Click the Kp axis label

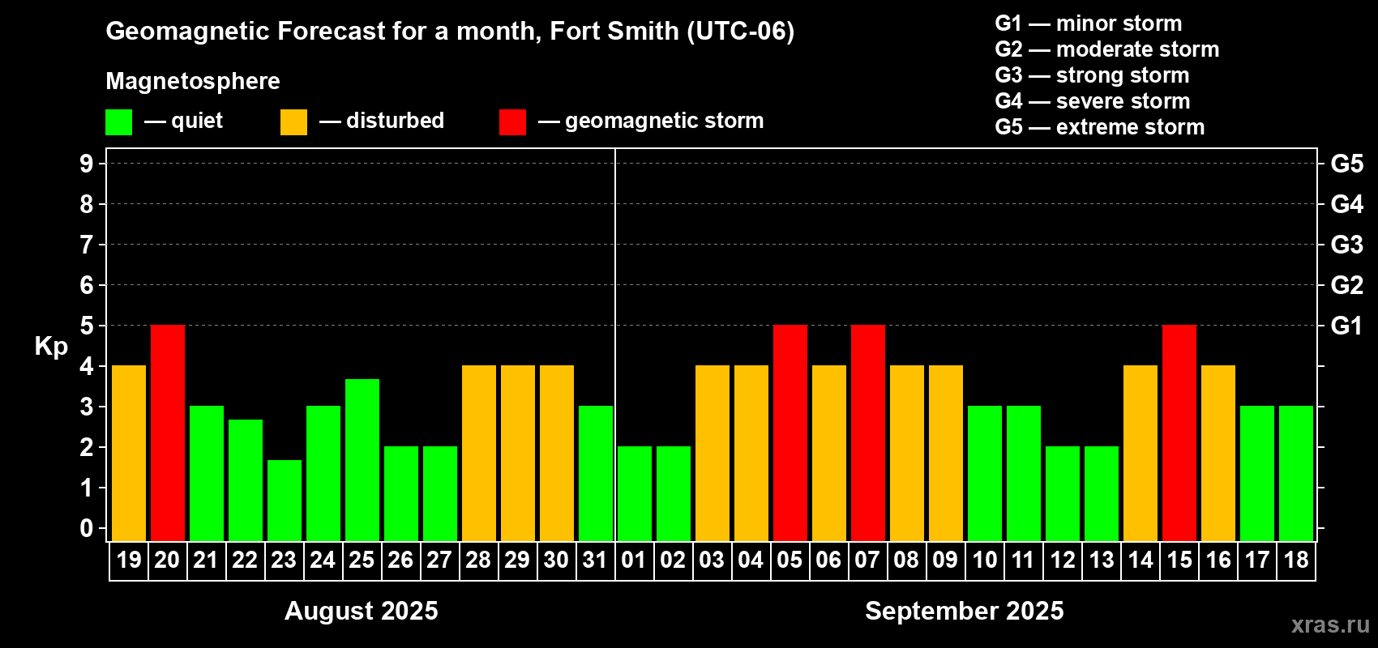tap(51, 347)
